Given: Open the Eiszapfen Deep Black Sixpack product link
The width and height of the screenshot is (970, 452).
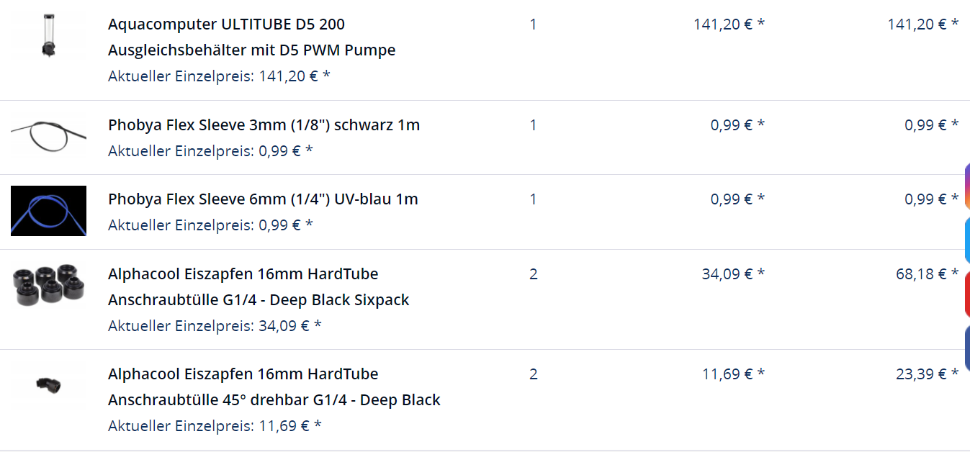Looking at the screenshot, I should pyautogui.click(x=259, y=287).
